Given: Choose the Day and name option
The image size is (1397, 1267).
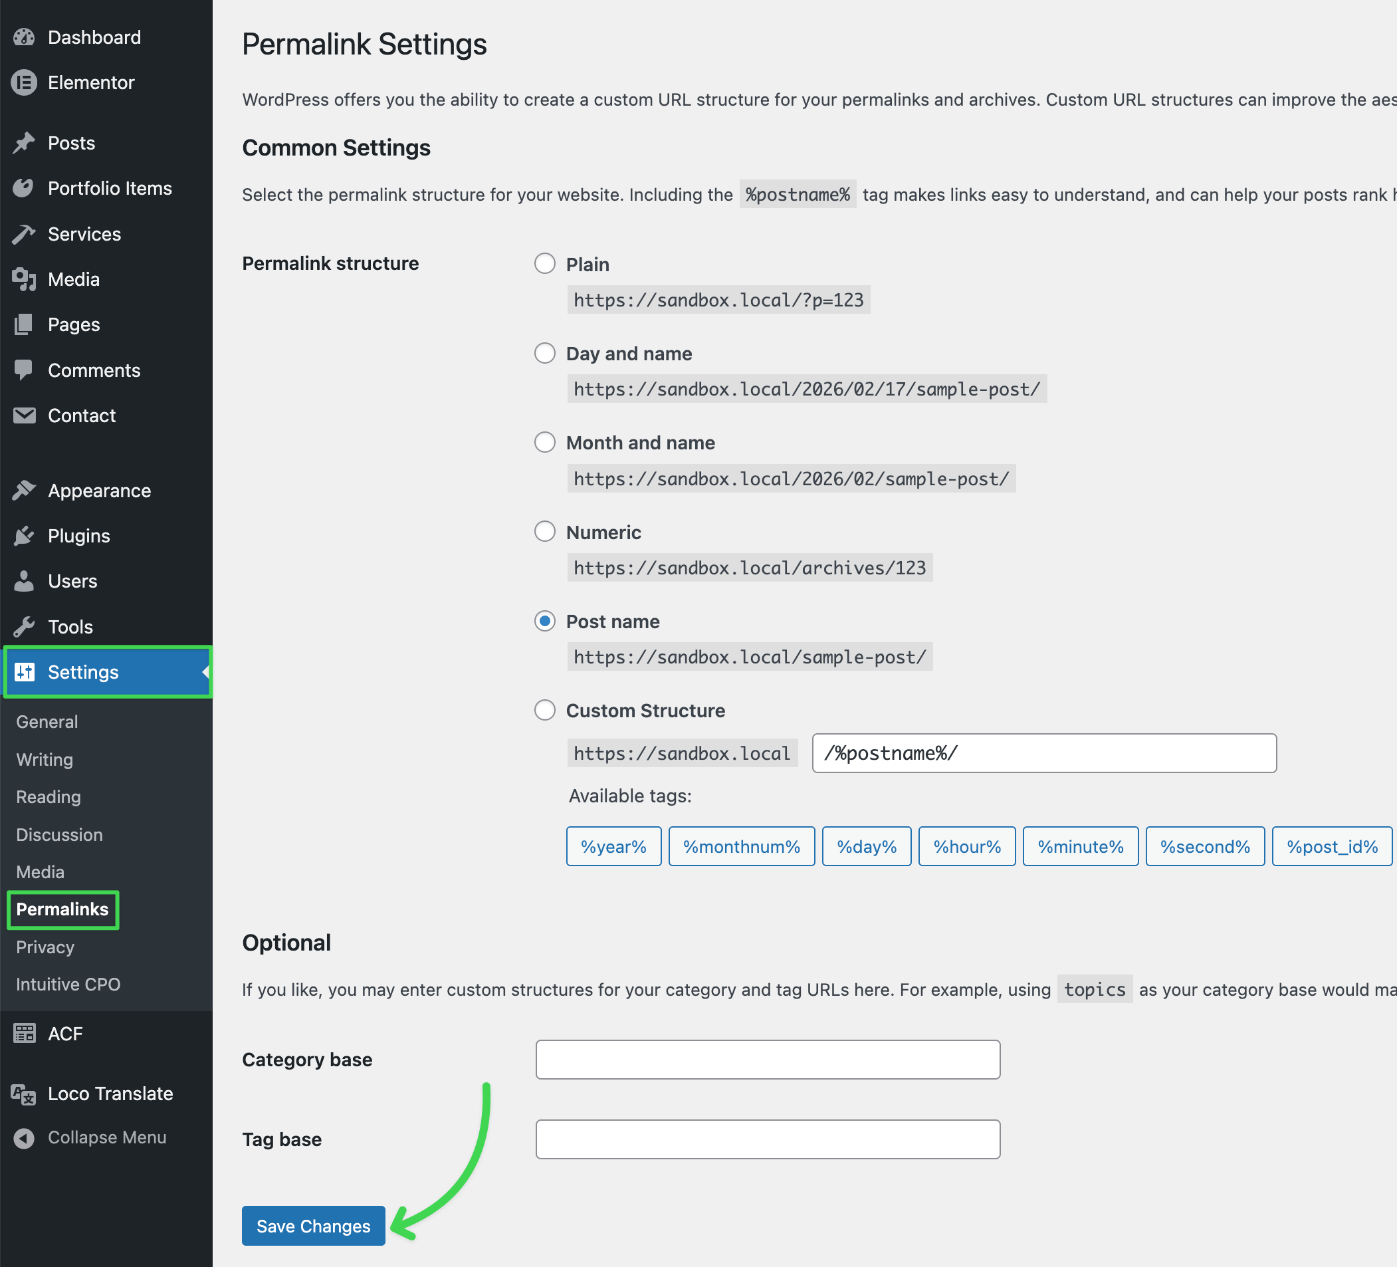Looking at the screenshot, I should tap(545, 353).
